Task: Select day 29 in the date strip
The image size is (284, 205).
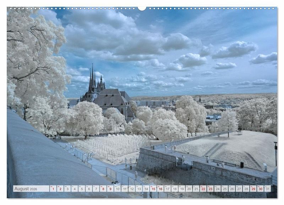Action: tap(253, 189)
